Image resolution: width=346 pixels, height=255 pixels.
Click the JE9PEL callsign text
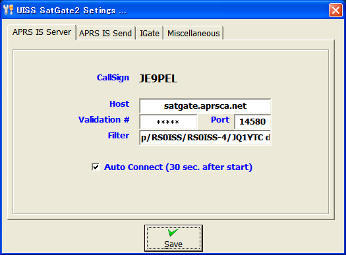[158, 79]
